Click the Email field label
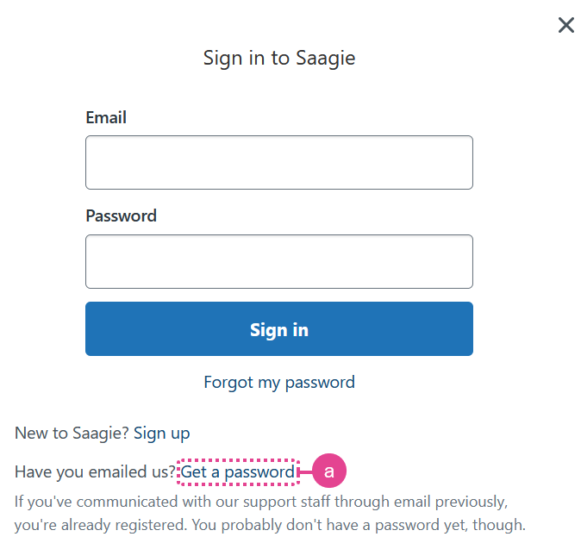 [x=106, y=117]
